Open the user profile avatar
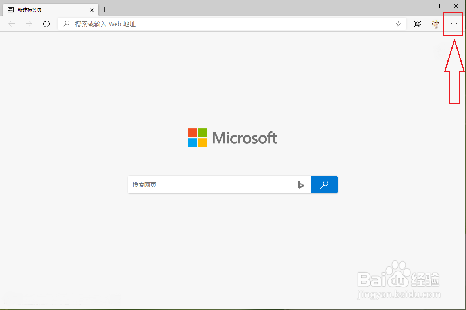Screen dimensions: 466x310 (x=436, y=24)
